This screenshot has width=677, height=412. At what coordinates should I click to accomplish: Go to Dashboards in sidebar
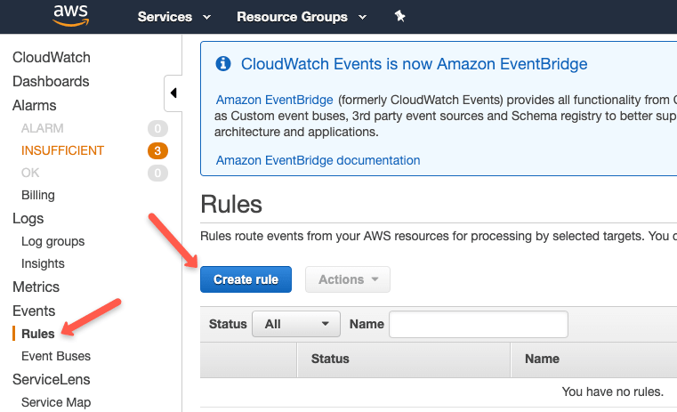tap(51, 81)
